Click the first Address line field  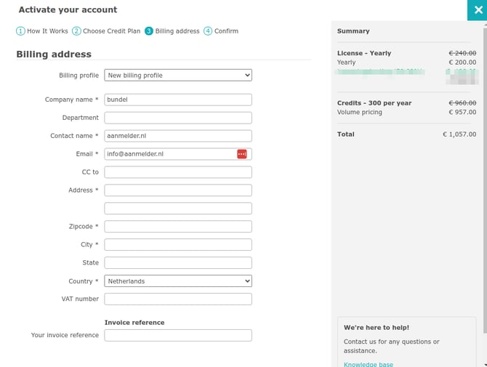(x=178, y=190)
